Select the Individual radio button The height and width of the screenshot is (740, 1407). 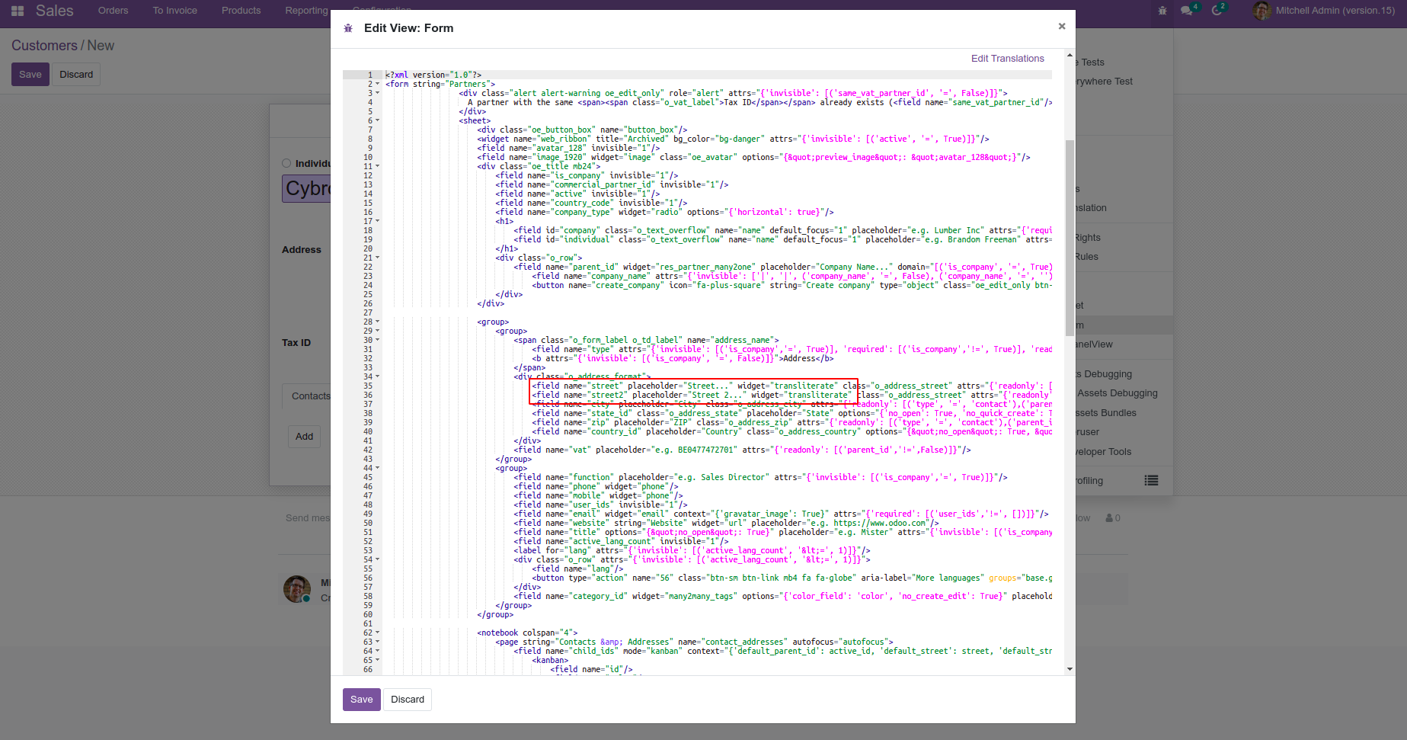tap(286, 163)
